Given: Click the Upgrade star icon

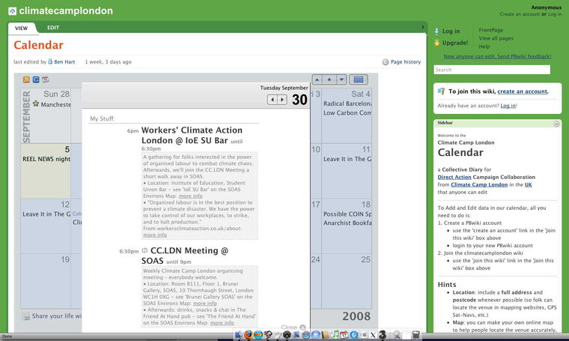Looking at the screenshot, I should coord(437,43).
